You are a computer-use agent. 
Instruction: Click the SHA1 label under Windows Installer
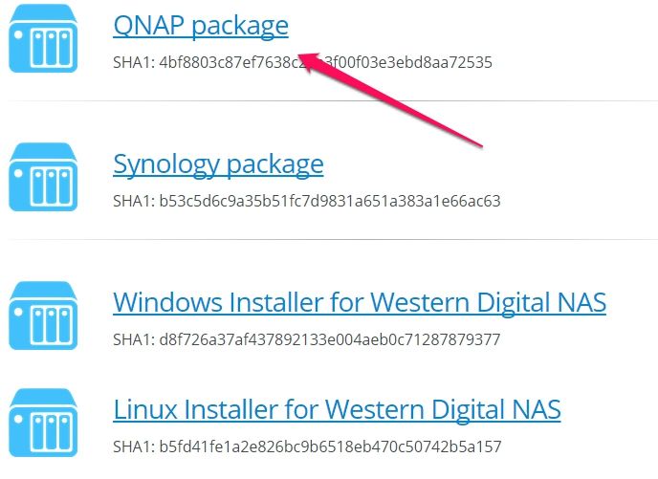point(134,339)
